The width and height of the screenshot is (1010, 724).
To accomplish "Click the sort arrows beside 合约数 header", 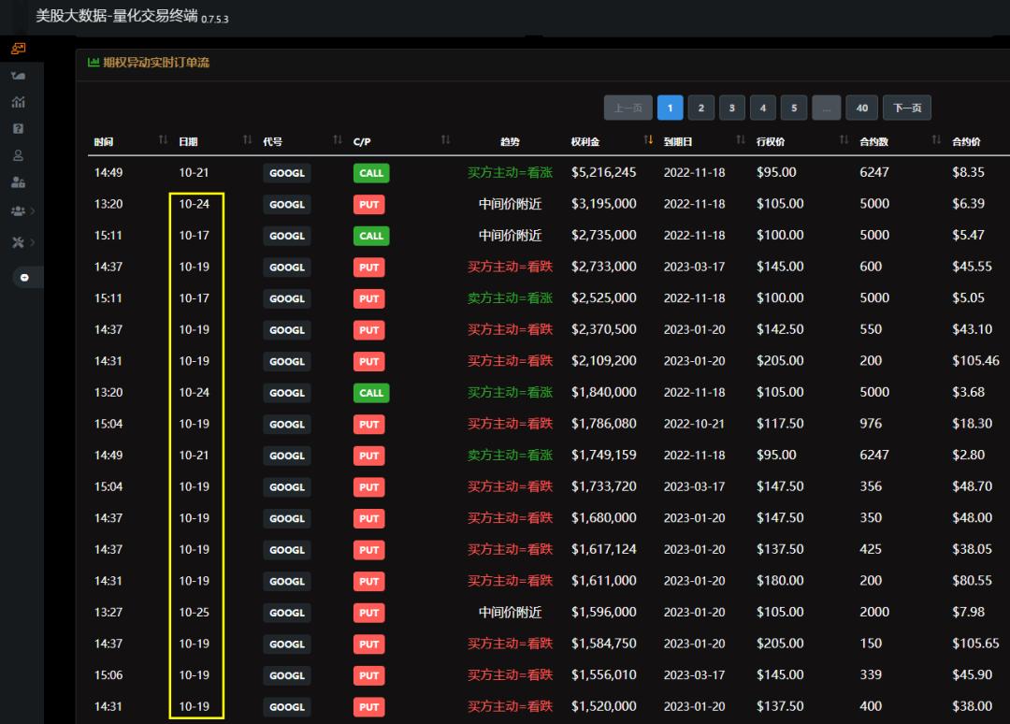I will pos(936,139).
